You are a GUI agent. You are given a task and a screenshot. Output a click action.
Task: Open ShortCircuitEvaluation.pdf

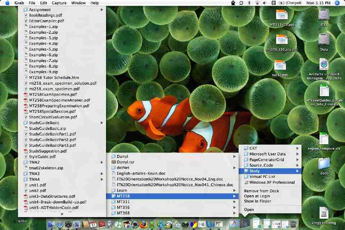(x=62, y=117)
